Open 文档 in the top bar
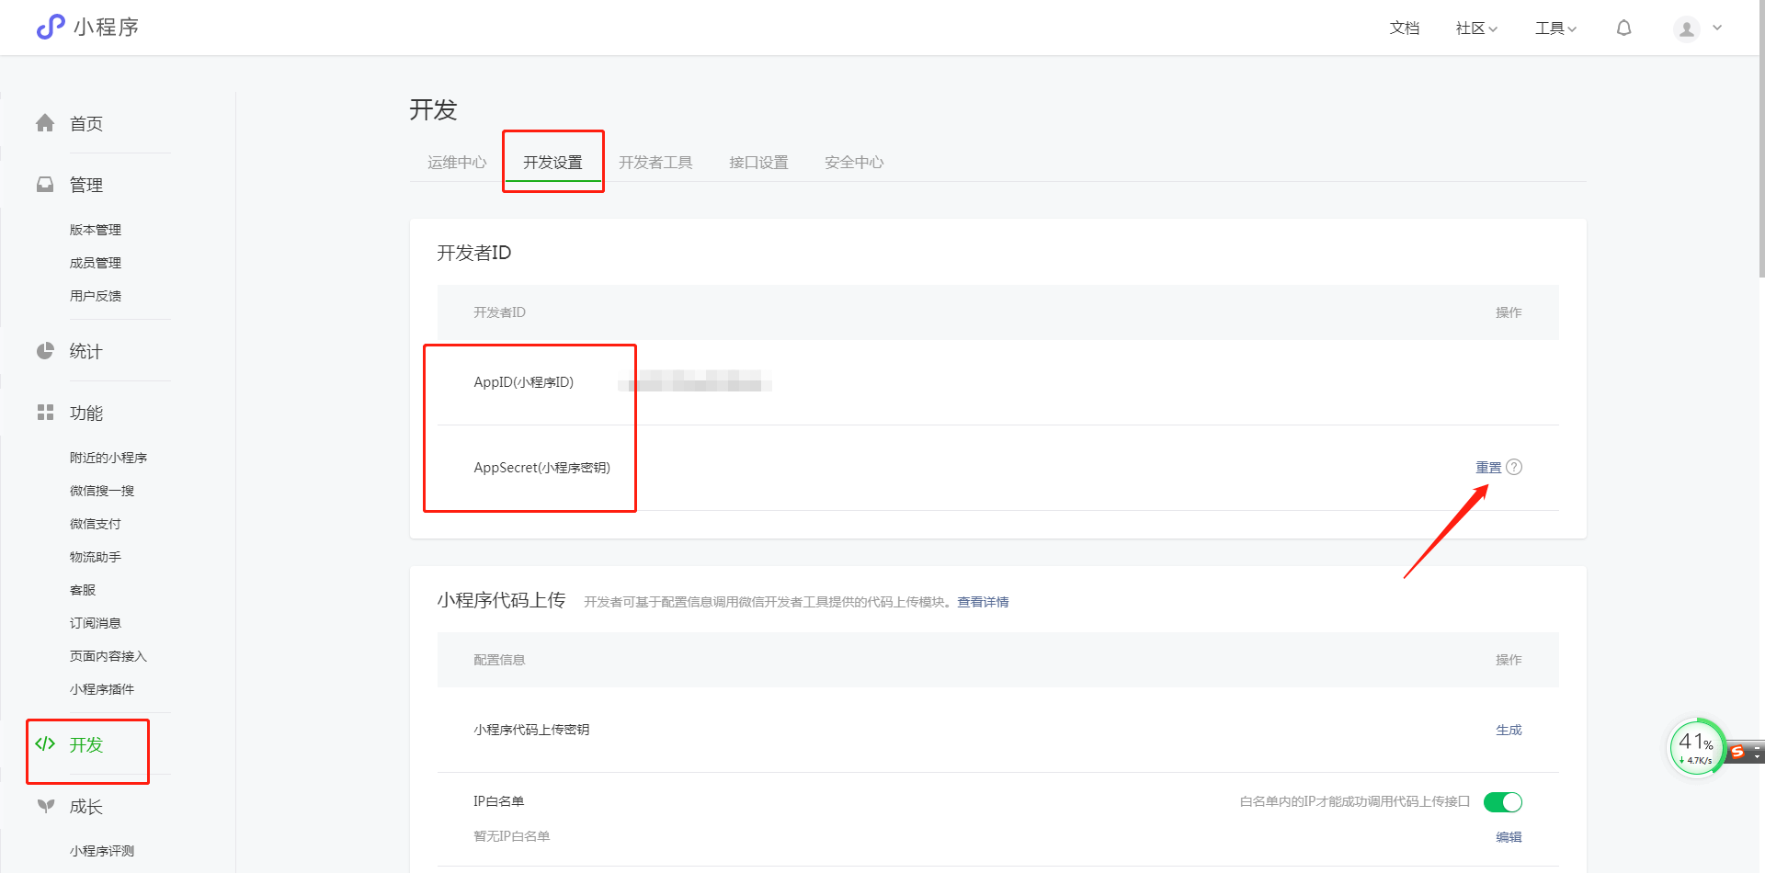The height and width of the screenshot is (873, 1765). point(1404,28)
